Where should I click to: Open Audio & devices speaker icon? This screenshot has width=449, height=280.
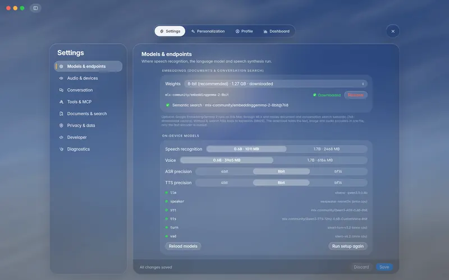click(x=61, y=78)
